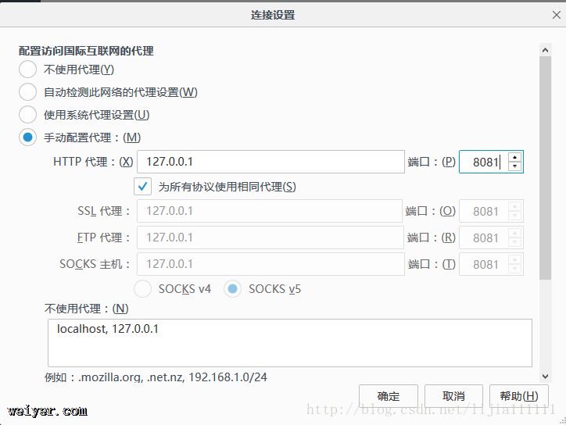The width and height of the screenshot is (566, 425).
Task: Increase HTTP port with up arrow
Action: click(514, 157)
